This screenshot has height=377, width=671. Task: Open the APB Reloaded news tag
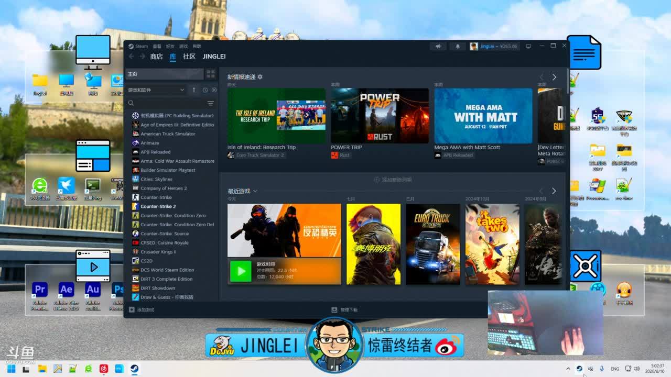point(453,155)
